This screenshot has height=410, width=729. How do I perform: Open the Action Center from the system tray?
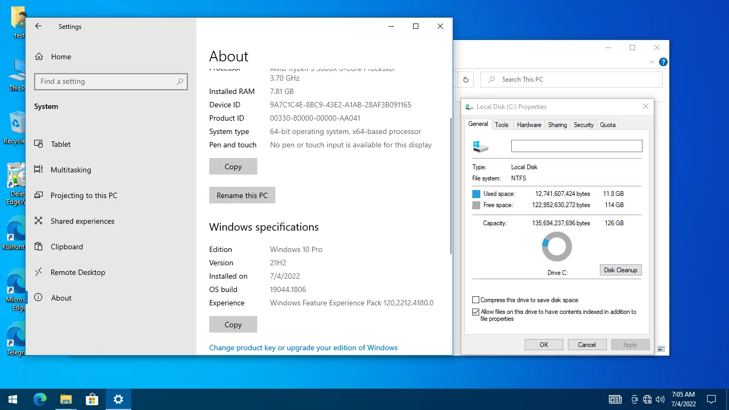pos(711,399)
